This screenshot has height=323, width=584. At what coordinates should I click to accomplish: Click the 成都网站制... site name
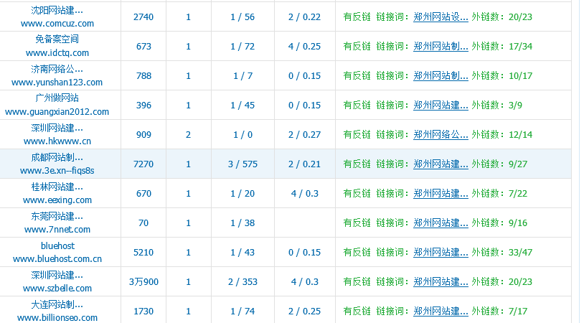pyautogui.click(x=57, y=158)
